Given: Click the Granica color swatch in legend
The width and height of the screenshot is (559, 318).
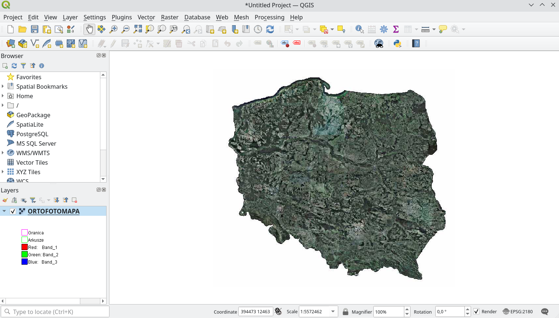Looking at the screenshot, I should [x=24, y=232].
